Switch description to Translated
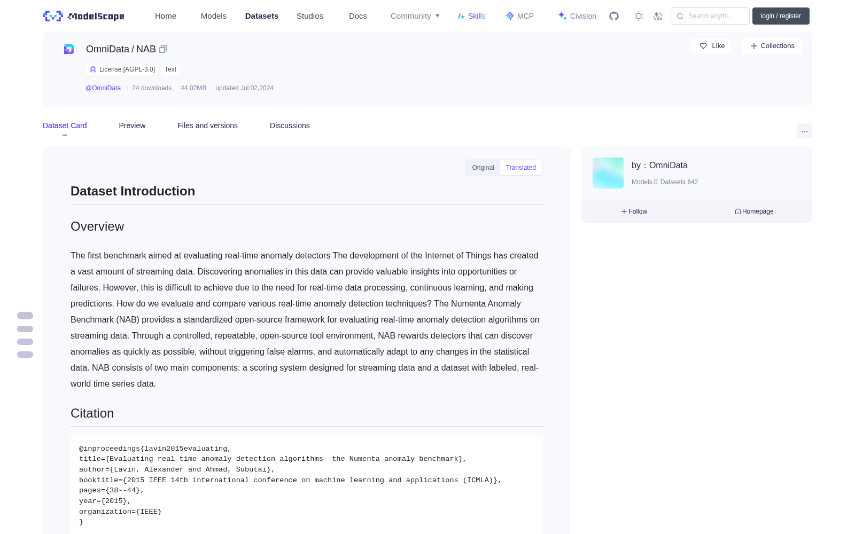The height and width of the screenshot is (534, 855). tap(521, 168)
